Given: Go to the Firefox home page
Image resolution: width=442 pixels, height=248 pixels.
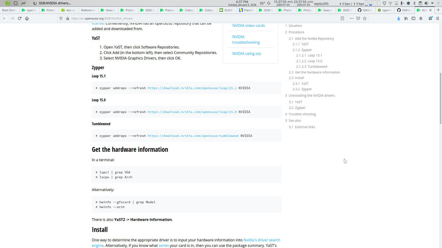Looking at the screenshot, I should click(27, 18).
